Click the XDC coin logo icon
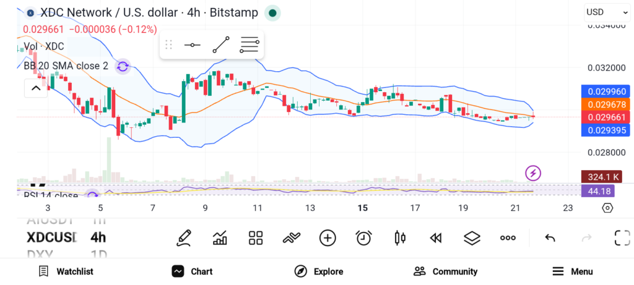Viewport: 634px width, 285px height. 30,14
